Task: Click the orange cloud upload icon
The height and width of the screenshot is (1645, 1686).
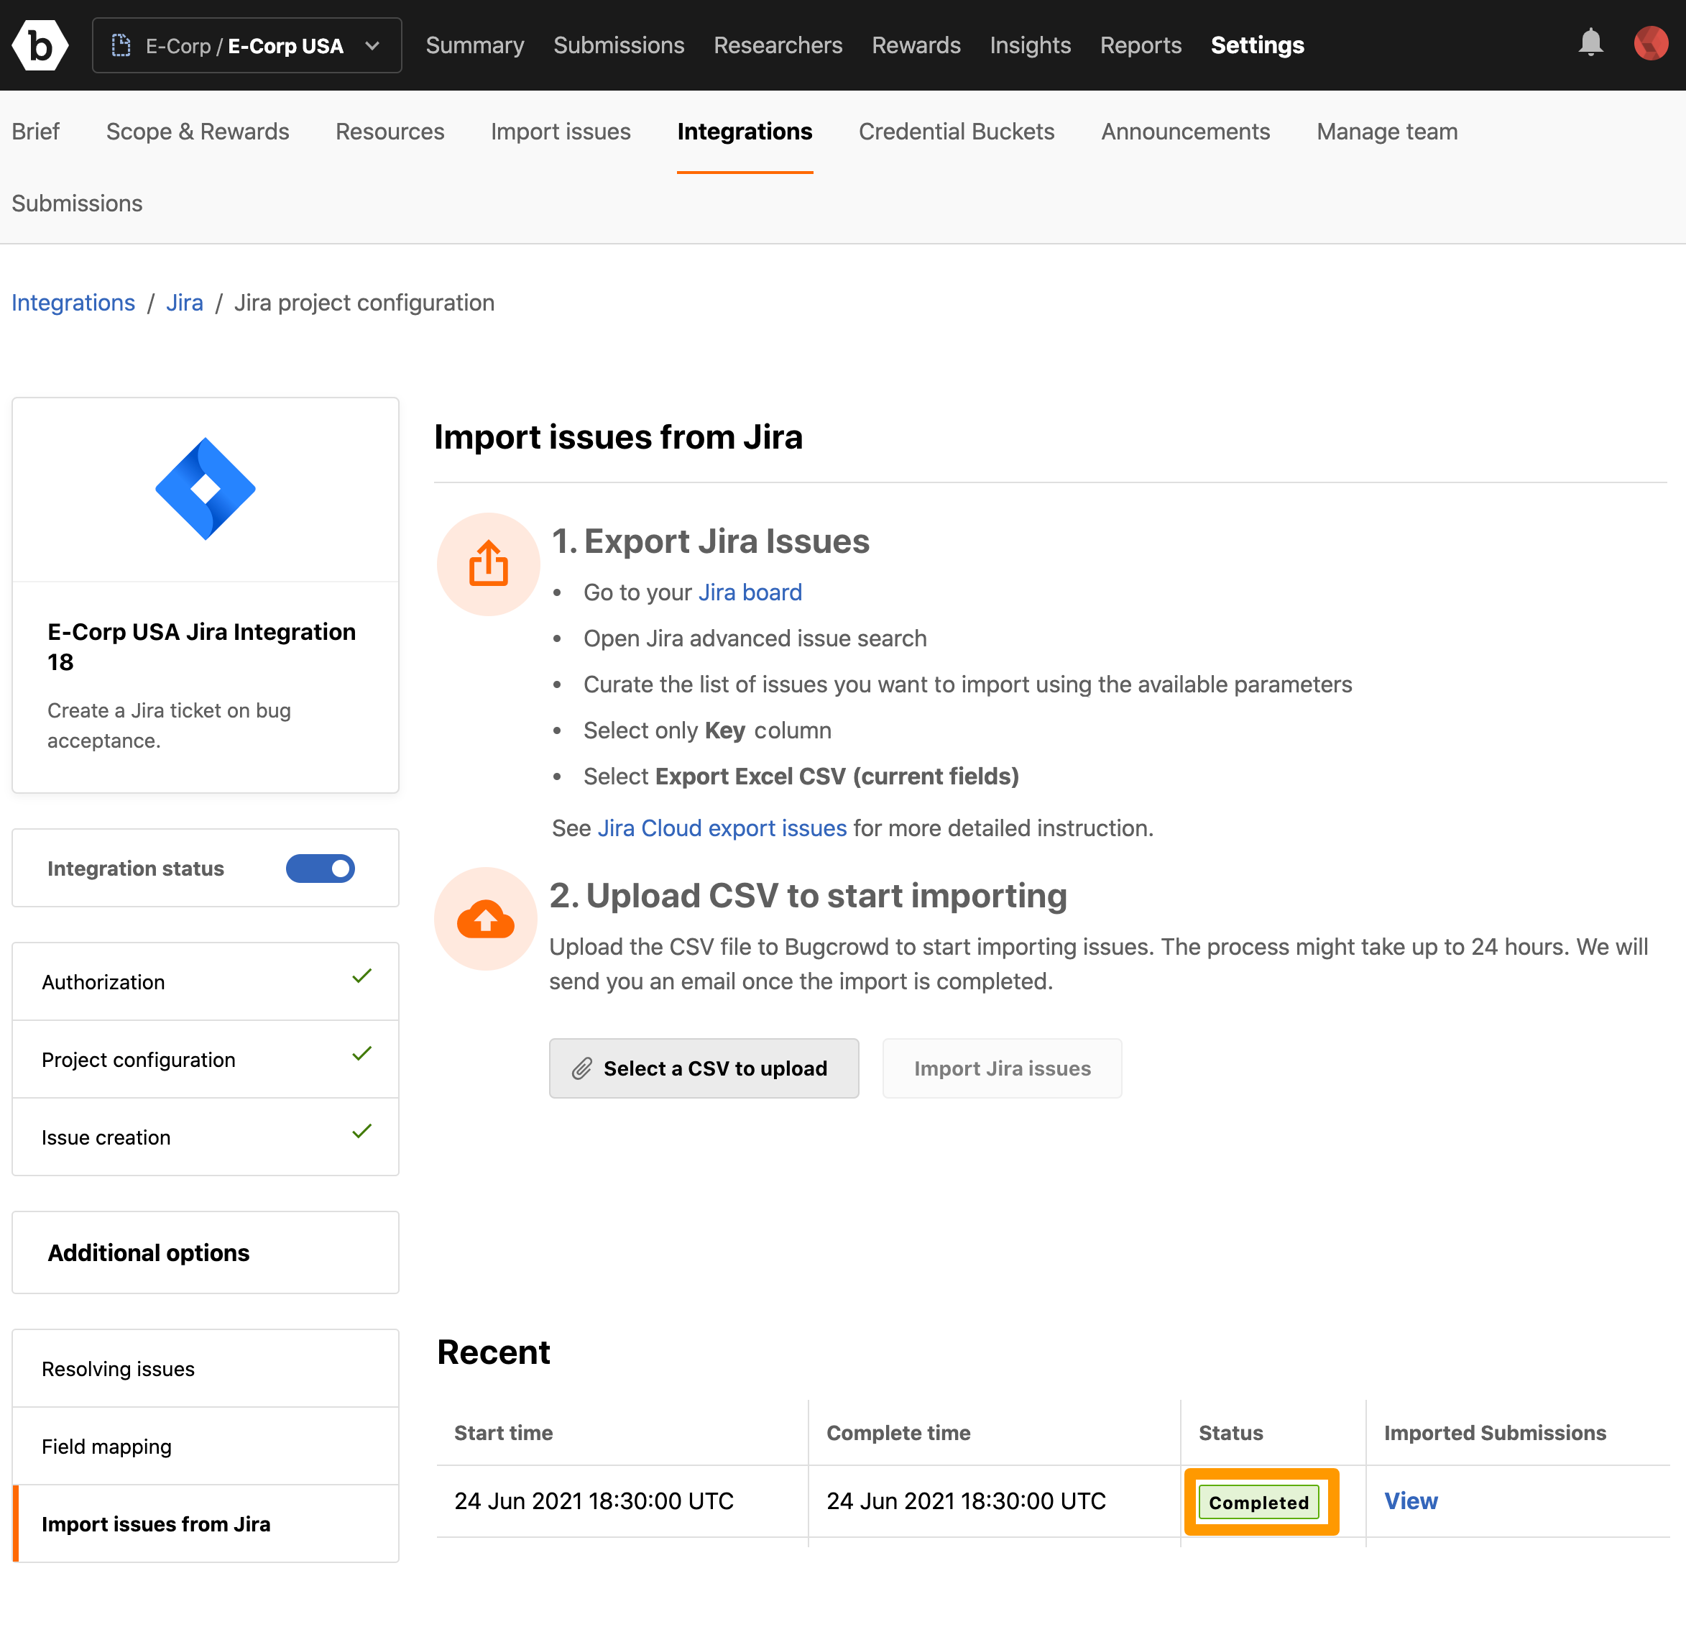Action: click(x=485, y=918)
